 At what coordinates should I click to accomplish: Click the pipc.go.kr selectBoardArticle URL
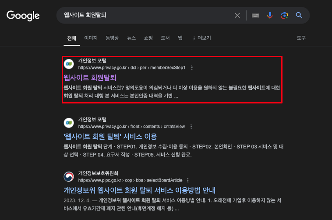pos(130,180)
